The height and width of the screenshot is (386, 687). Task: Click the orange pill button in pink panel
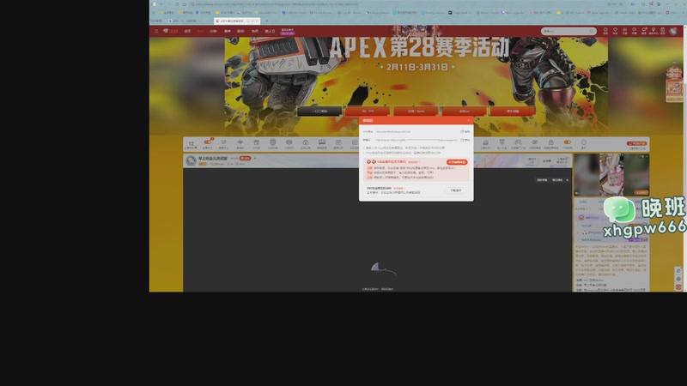pyautogui.click(x=457, y=162)
